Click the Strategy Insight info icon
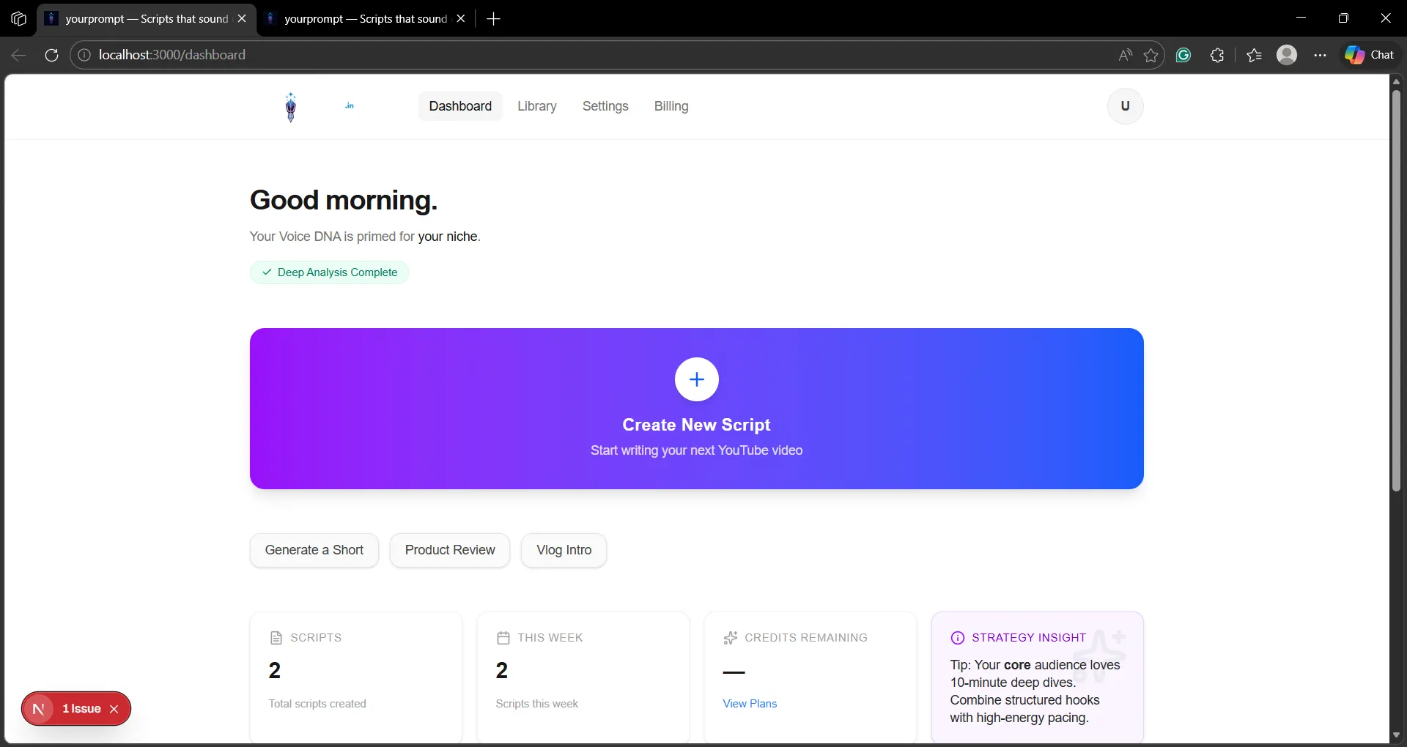The height and width of the screenshot is (747, 1407). (957, 638)
